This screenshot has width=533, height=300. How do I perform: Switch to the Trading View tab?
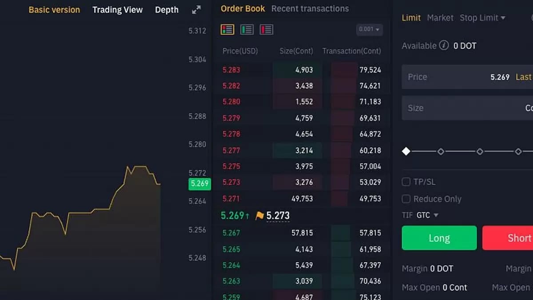pyautogui.click(x=117, y=9)
